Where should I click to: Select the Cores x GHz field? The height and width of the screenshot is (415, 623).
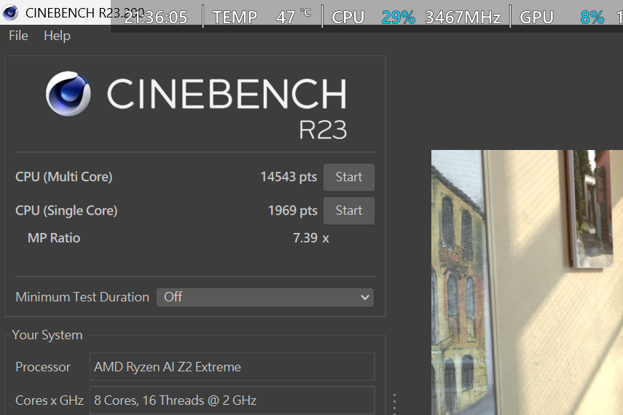tap(232, 400)
